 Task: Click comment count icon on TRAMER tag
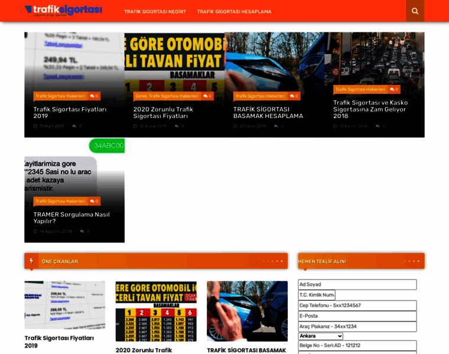(x=92, y=201)
